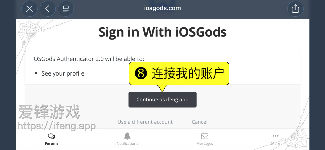Select the Notifications tab label
The height and width of the screenshot is (150, 325).
[x=127, y=143]
